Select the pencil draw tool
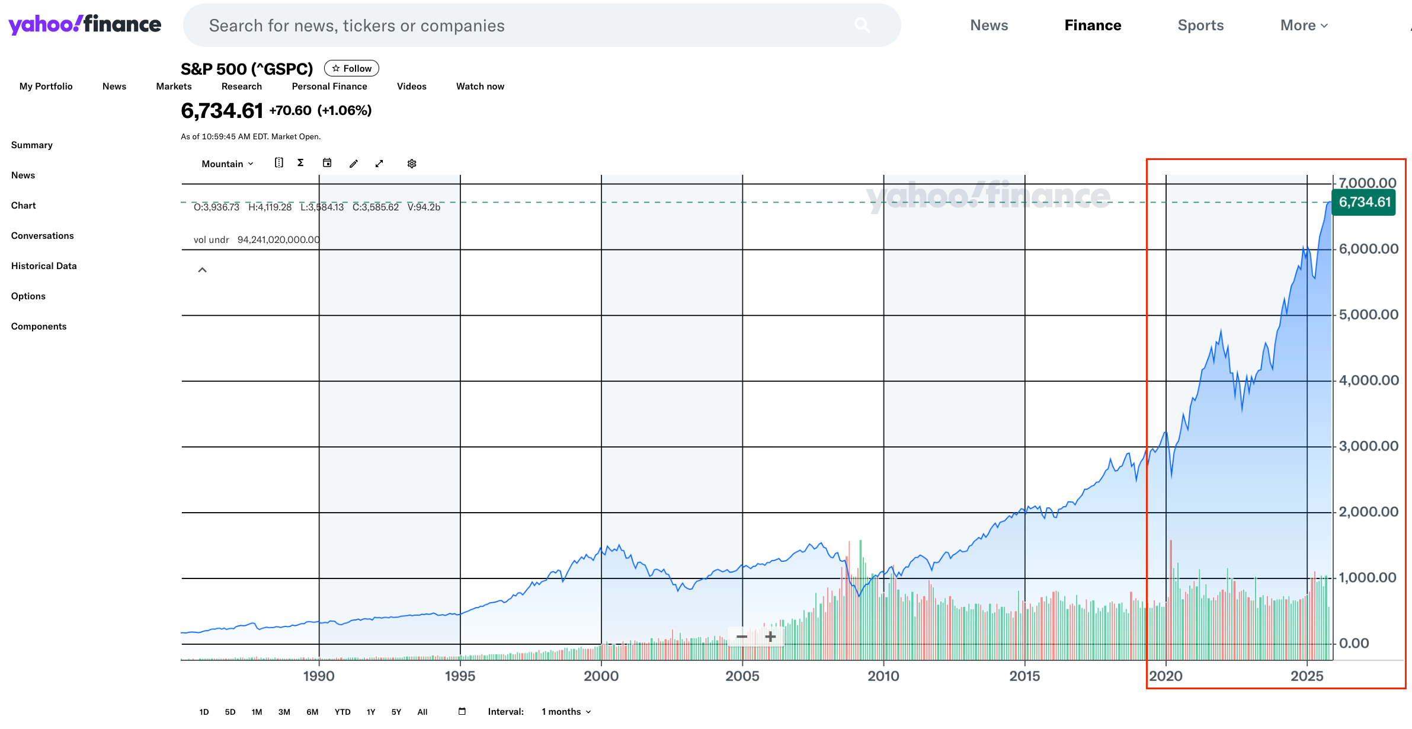The height and width of the screenshot is (729, 1412). point(354,164)
